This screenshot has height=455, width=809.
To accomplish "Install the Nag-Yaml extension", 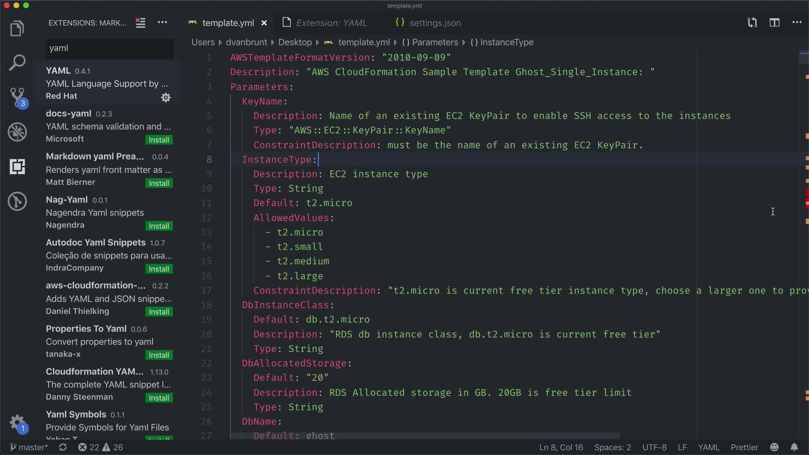I will 159,226.
